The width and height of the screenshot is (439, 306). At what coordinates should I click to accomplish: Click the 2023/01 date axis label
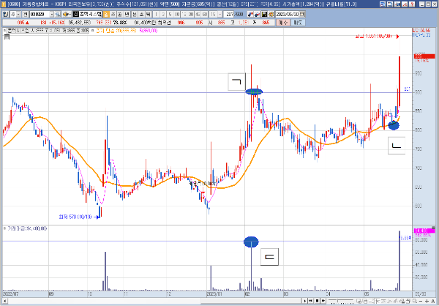point(214,294)
